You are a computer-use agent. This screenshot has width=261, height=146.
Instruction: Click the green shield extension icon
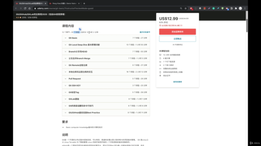coord(222,8)
